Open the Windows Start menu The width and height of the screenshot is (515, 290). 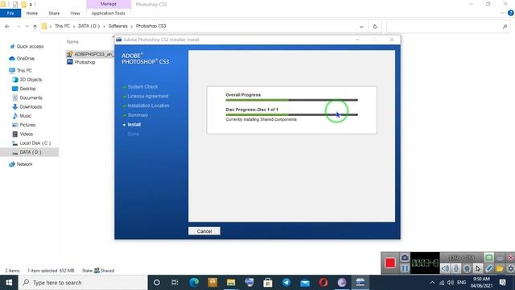click(x=9, y=283)
